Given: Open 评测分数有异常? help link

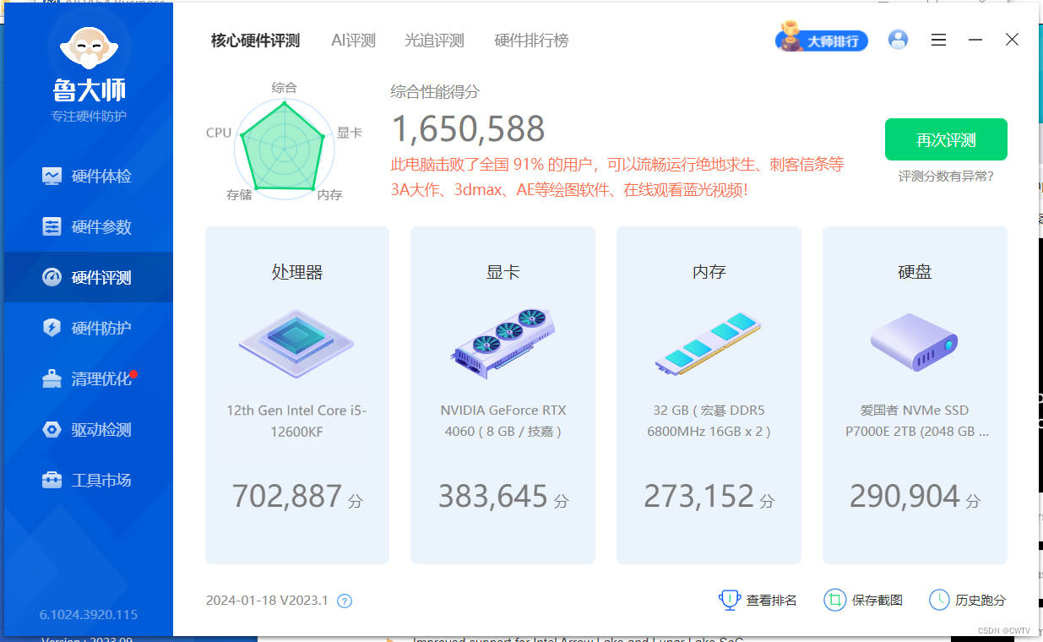Looking at the screenshot, I should pos(946,177).
